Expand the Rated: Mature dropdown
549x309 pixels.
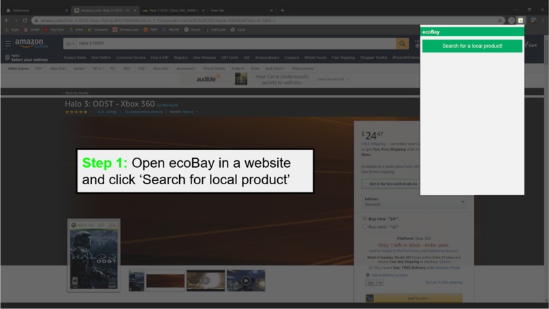point(184,112)
